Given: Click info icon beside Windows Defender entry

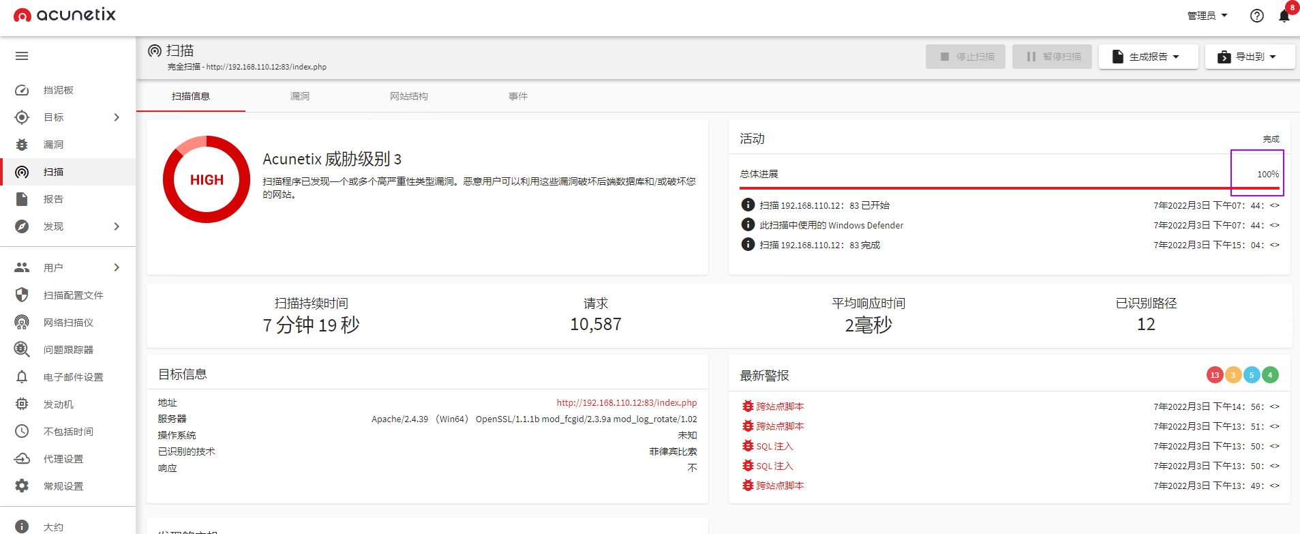Looking at the screenshot, I should 748,224.
